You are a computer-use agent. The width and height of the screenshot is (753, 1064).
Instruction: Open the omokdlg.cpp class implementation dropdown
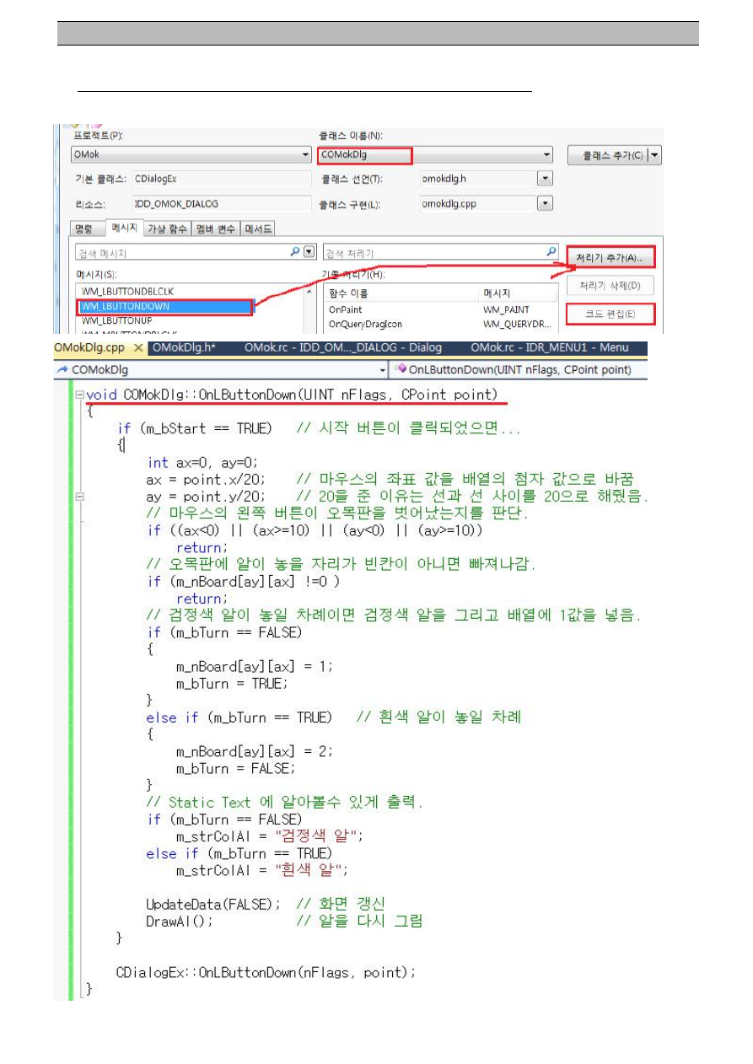click(545, 203)
